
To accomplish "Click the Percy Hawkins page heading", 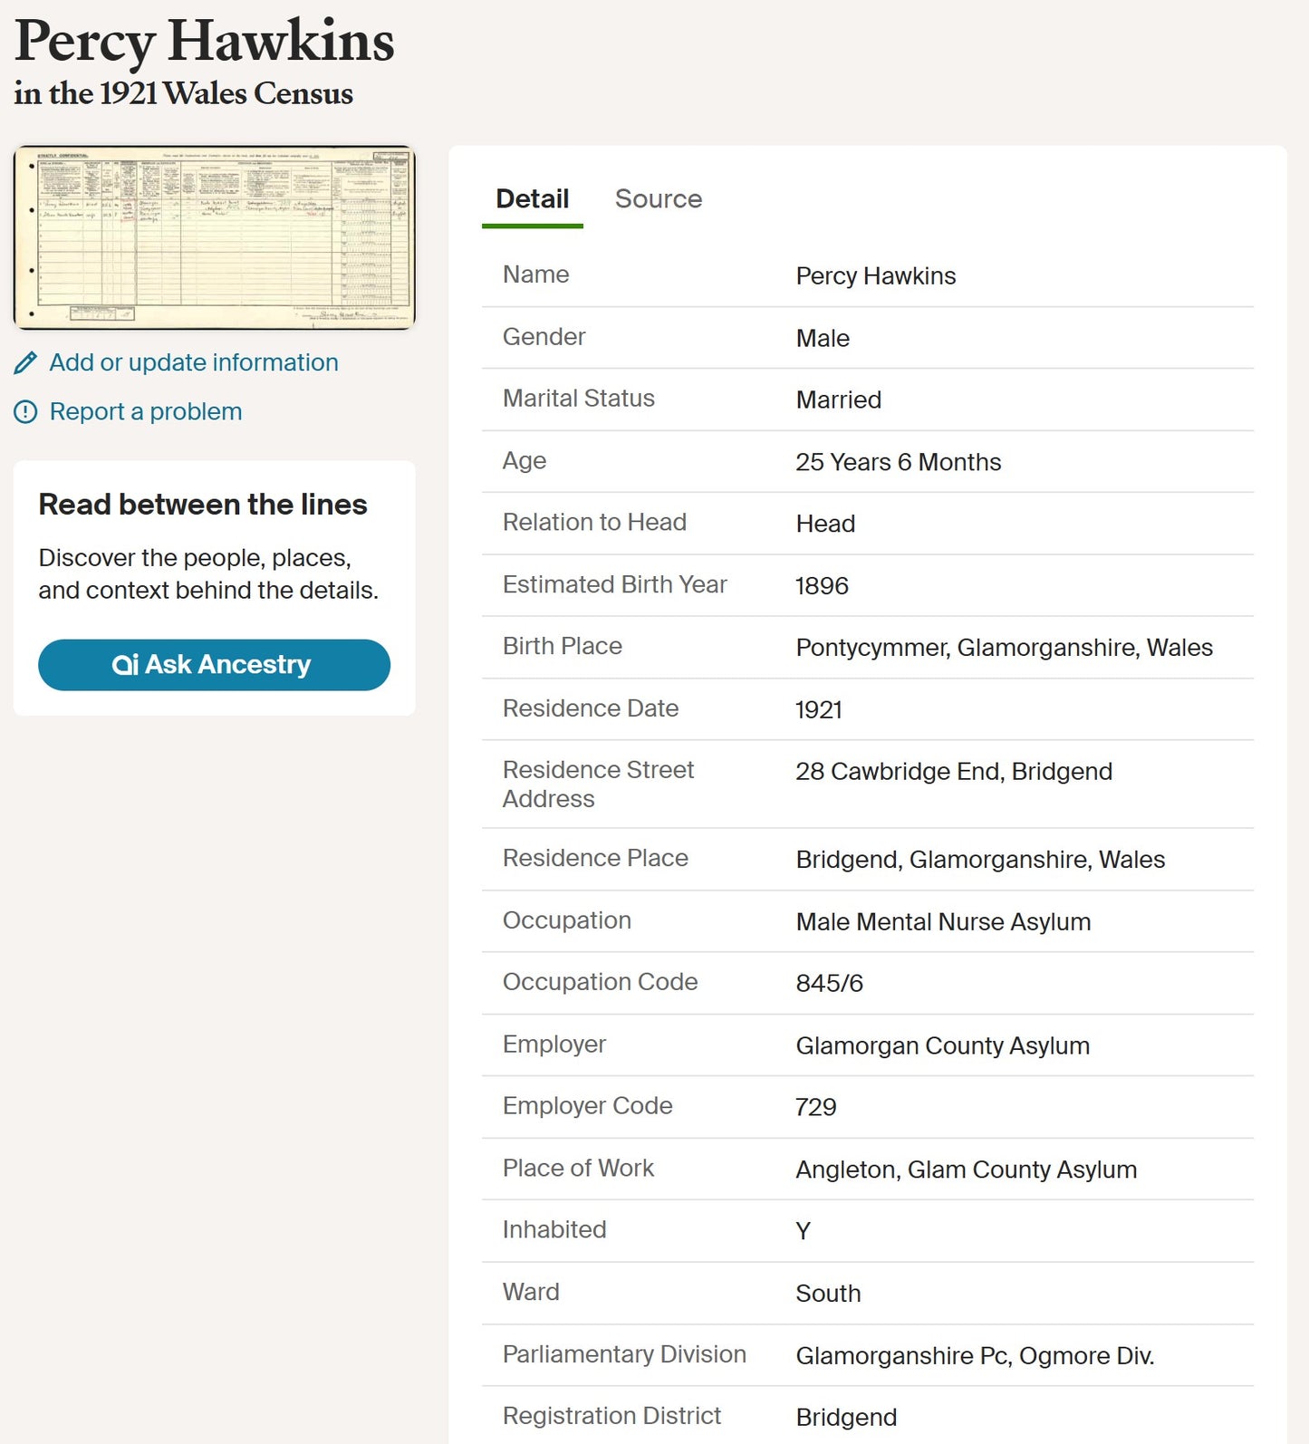I will pyautogui.click(x=205, y=42).
